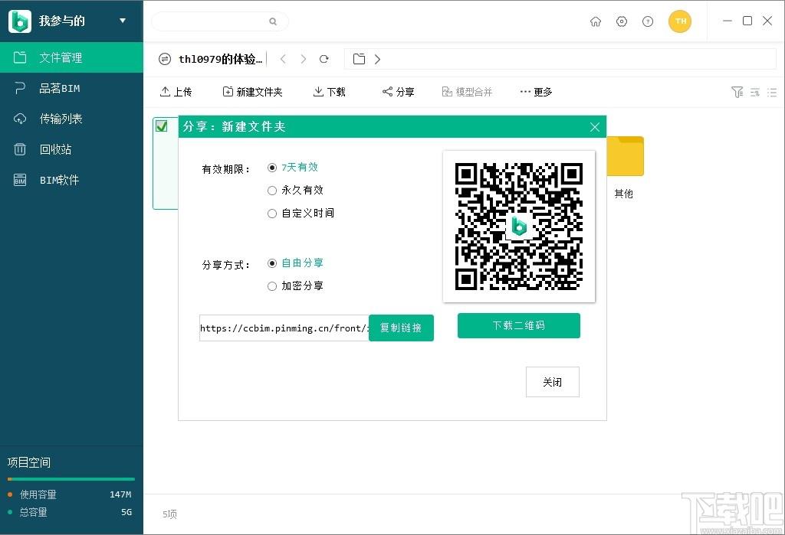The image size is (785, 535).
Task: Click inside the top search field
Action: click(220, 21)
